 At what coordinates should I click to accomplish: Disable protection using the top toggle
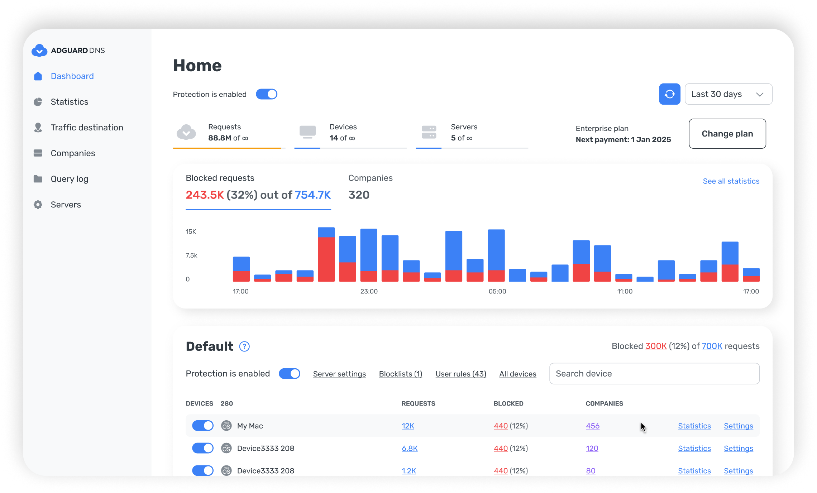tap(267, 94)
